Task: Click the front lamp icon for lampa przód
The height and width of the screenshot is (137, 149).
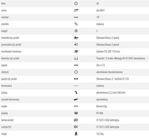Action: point(76,120)
